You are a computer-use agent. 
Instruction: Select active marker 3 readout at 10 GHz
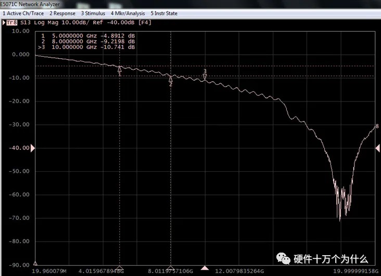(87, 47)
